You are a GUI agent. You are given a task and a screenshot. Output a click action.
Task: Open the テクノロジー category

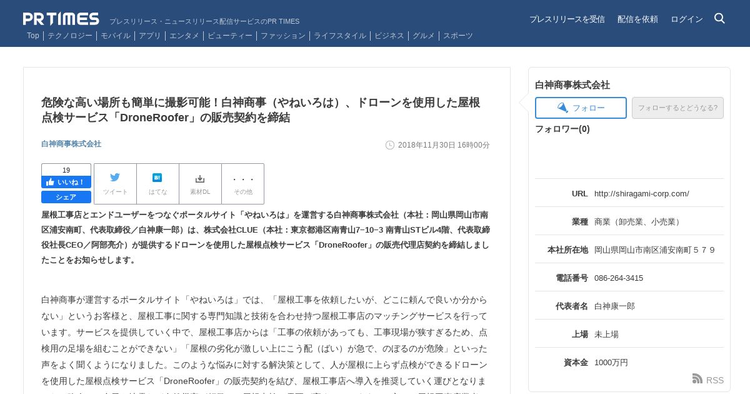point(70,36)
